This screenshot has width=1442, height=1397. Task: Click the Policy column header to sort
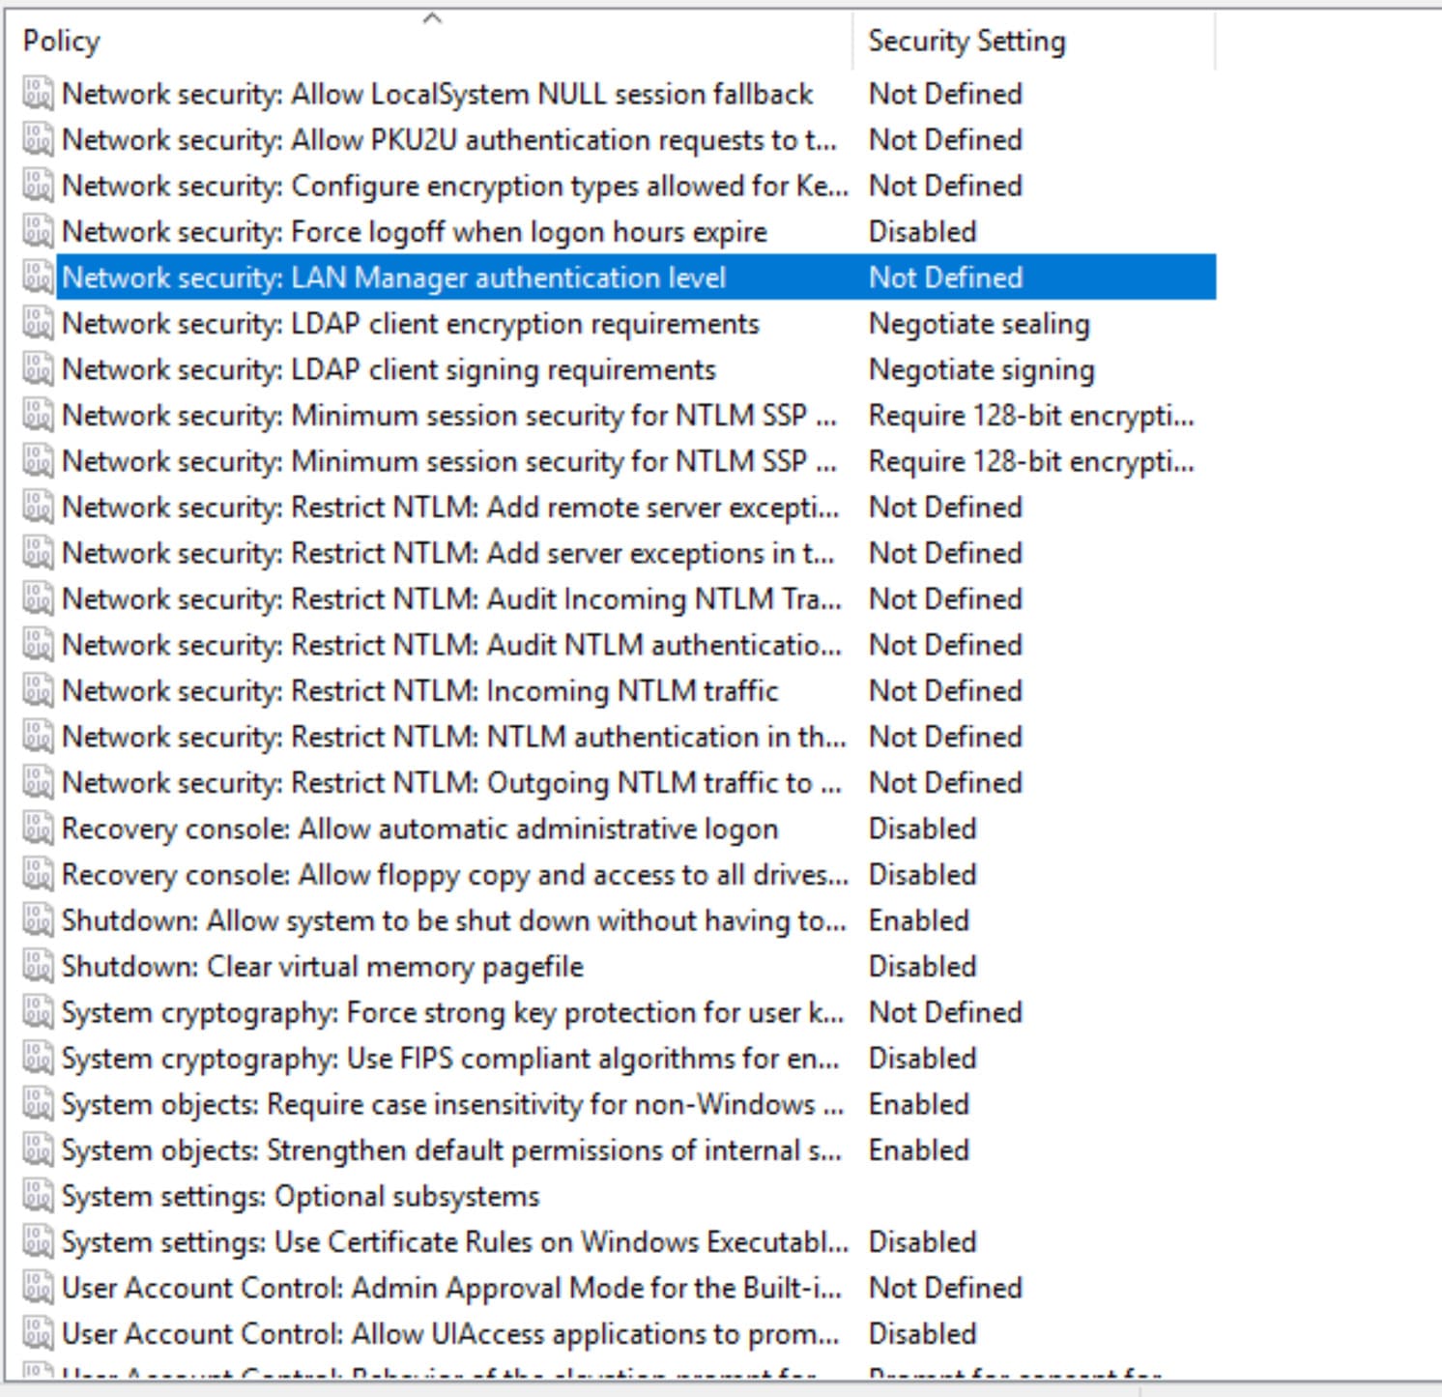pyautogui.click(x=63, y=41)
